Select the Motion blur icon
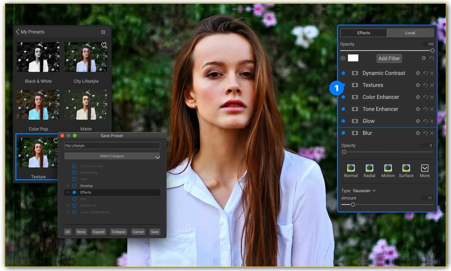The width and height of the screenshot is (451, 271). (387, 168)
